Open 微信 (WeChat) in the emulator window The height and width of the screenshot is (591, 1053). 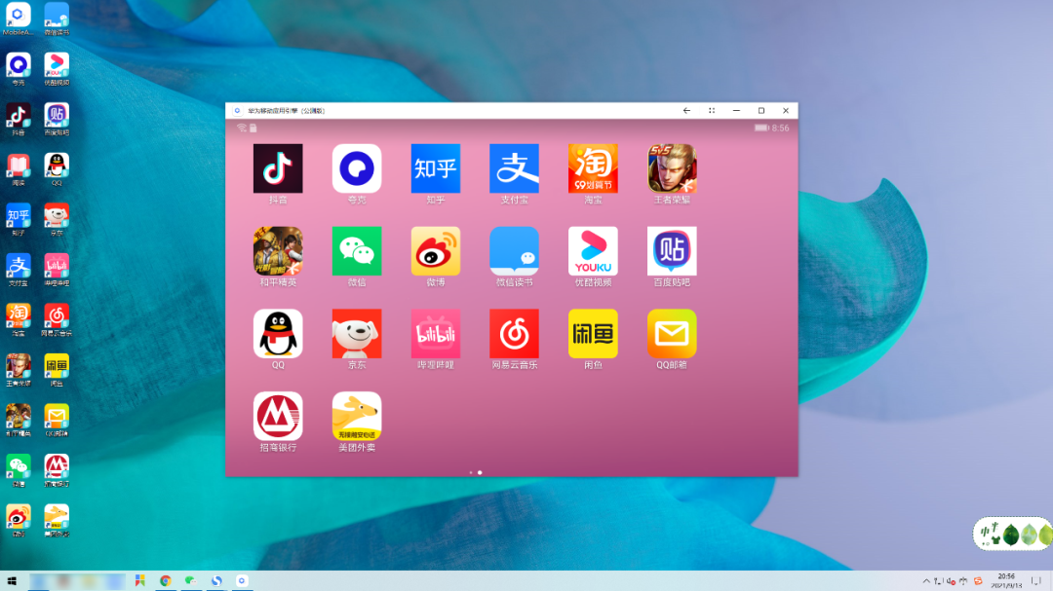[x=357, y=251]
